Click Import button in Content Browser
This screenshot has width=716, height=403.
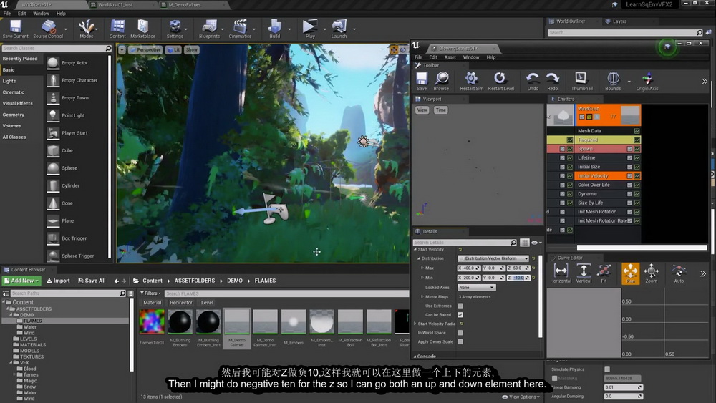[58, 281]
